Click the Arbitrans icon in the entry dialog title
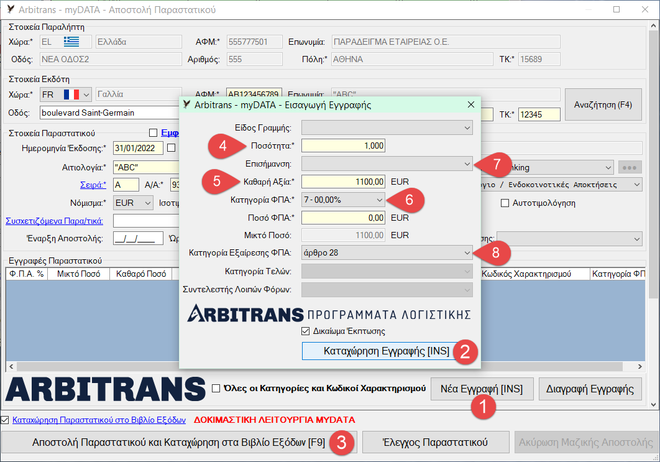Viewport: 660px width, 462px height. 187,104
